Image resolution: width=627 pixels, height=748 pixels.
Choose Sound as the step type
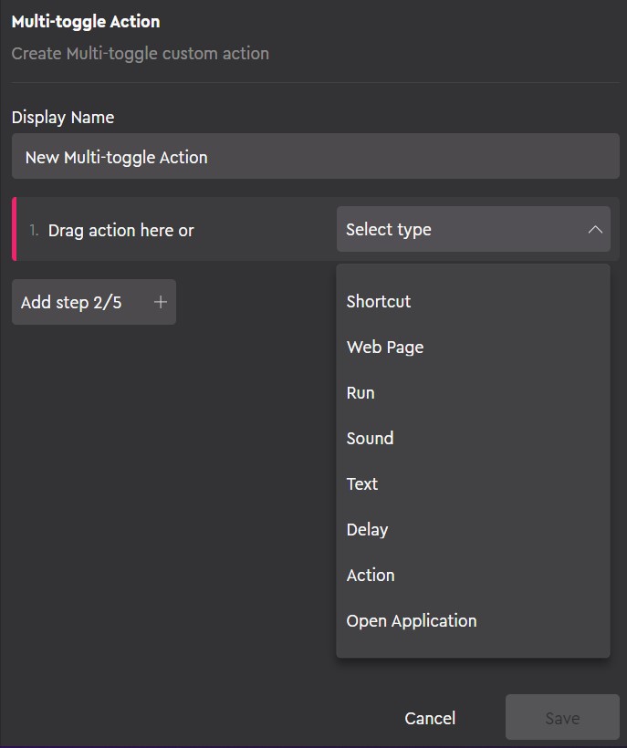tap(370, 438)
